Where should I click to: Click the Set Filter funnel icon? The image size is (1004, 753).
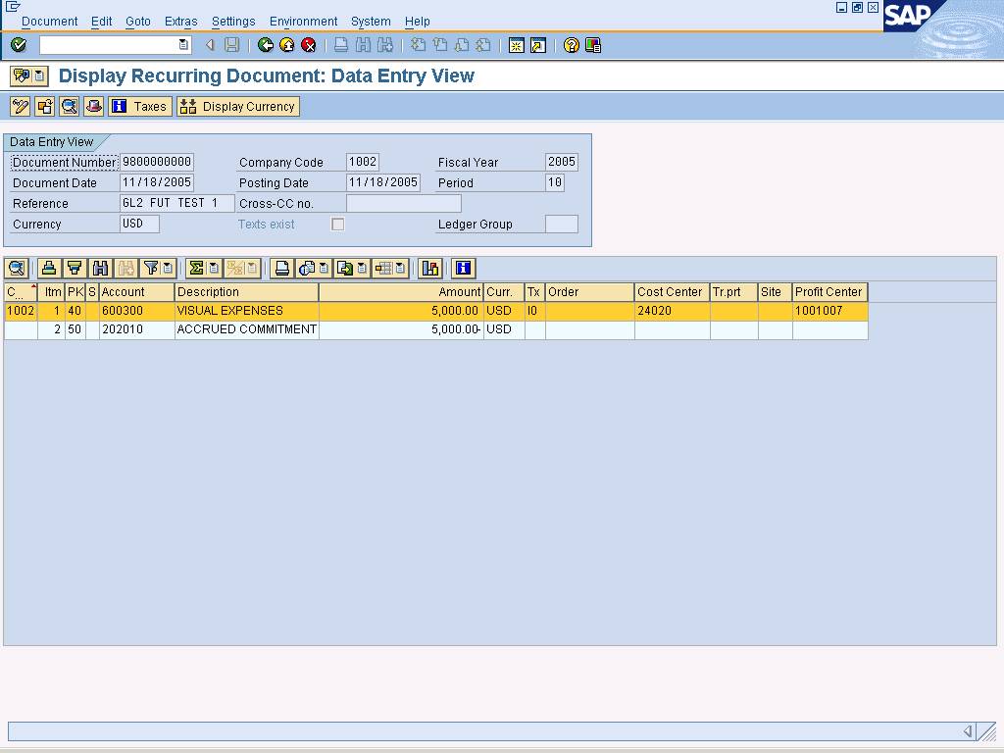click(x=151, y=269)
